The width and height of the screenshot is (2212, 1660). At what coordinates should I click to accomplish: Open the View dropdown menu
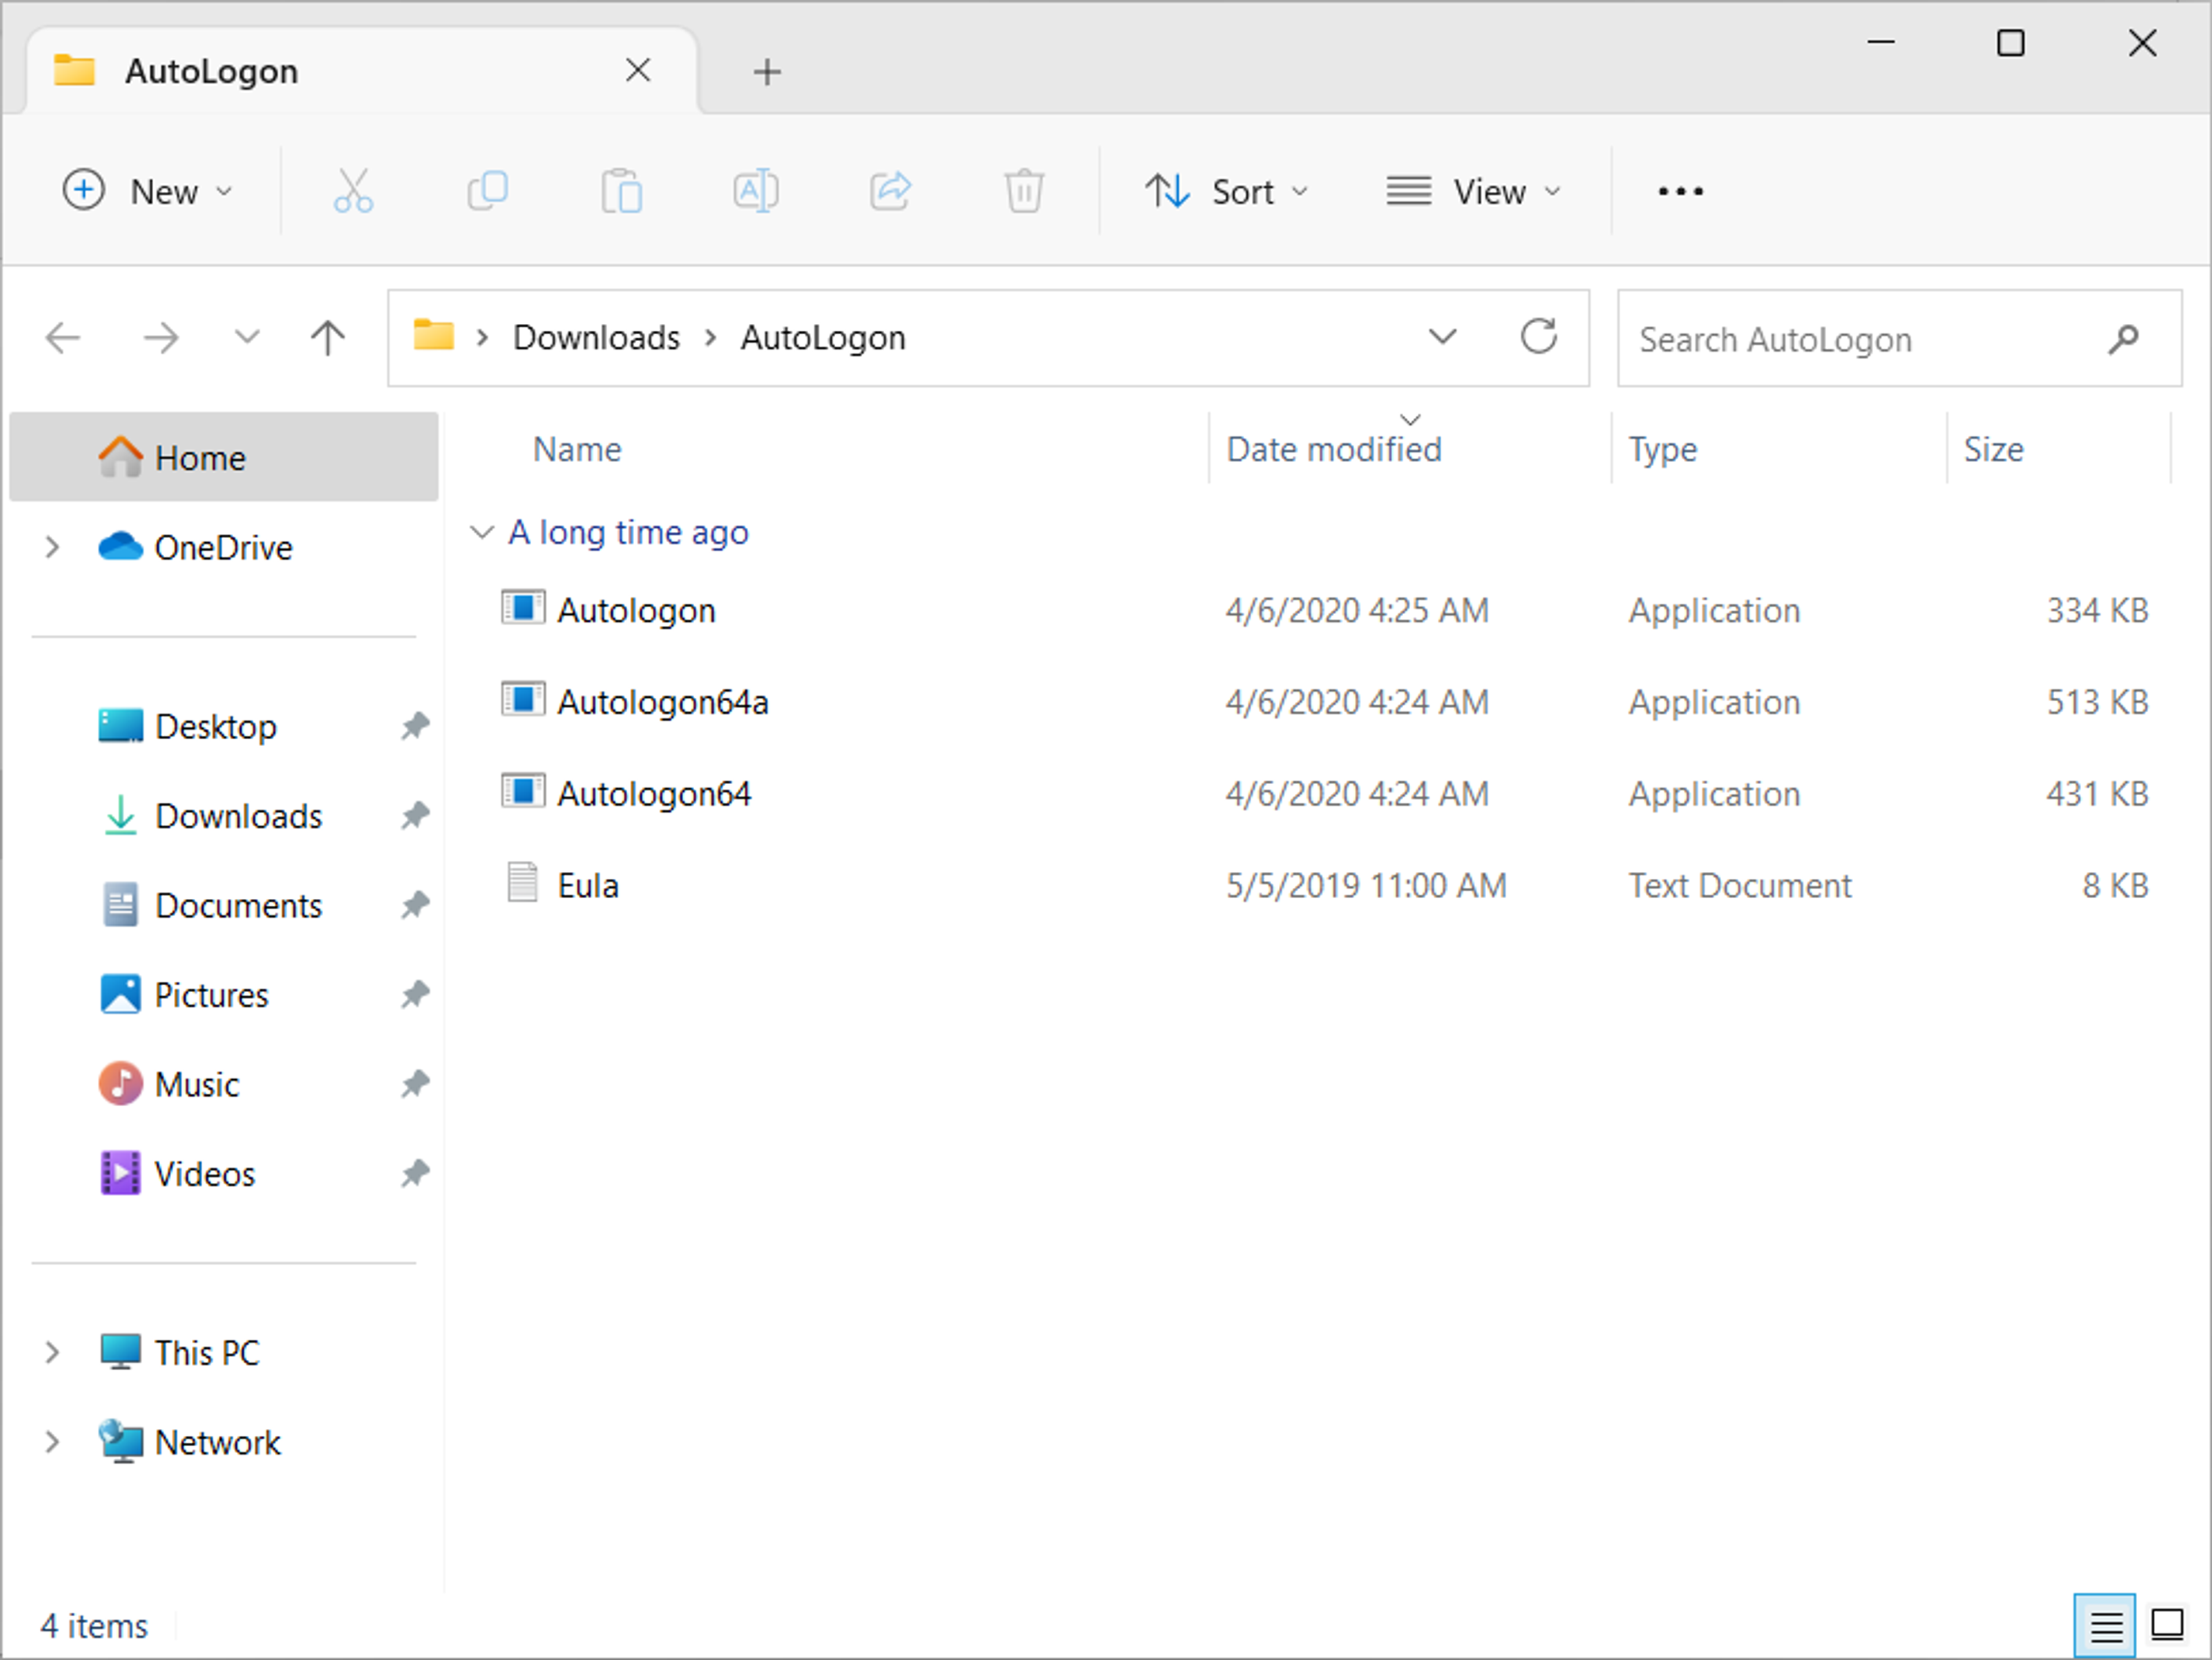(1473, 191)
